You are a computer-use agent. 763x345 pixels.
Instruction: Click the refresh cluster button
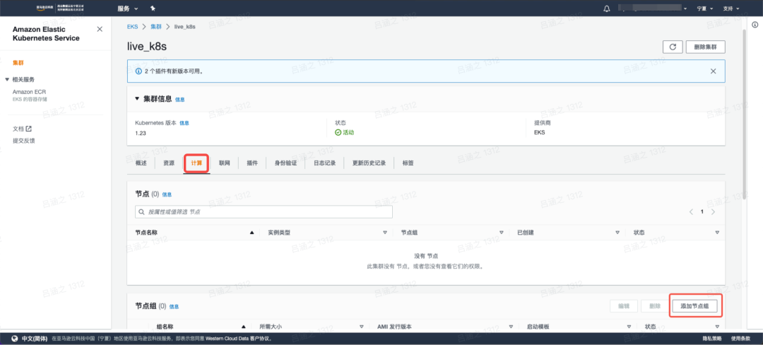point(673,47)
